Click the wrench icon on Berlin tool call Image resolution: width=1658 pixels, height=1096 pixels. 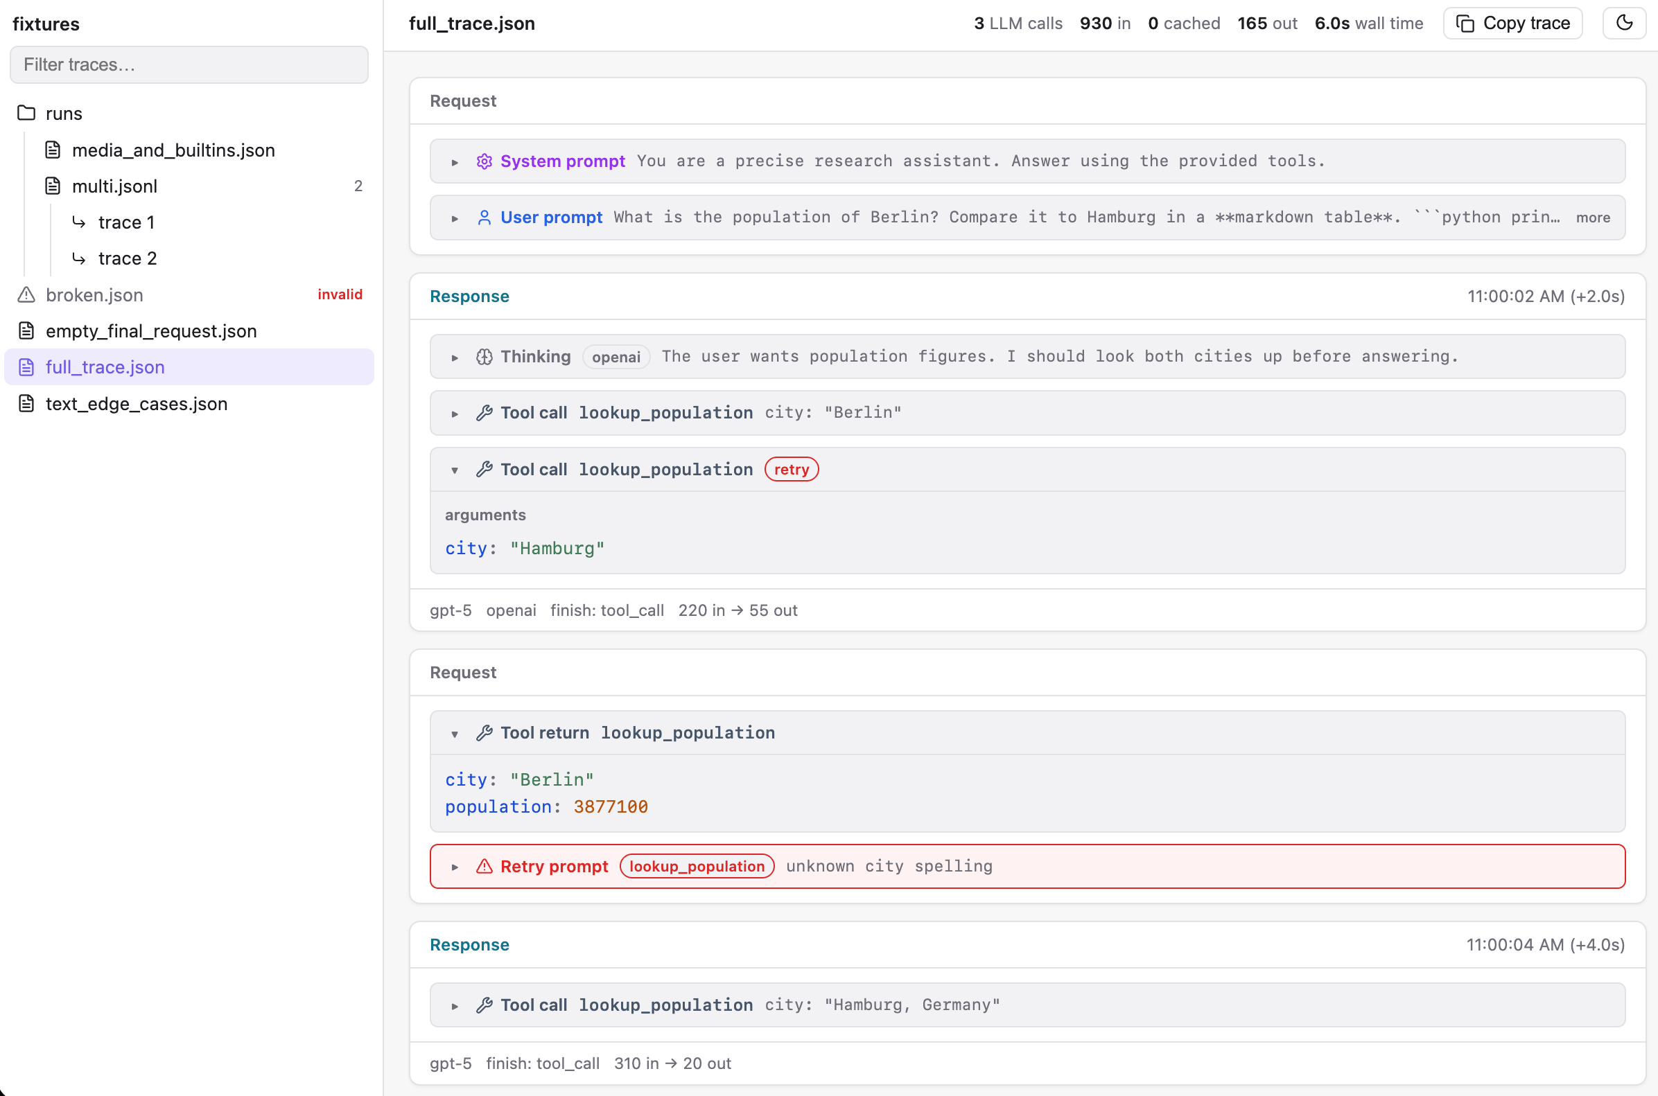pos(484,413)
